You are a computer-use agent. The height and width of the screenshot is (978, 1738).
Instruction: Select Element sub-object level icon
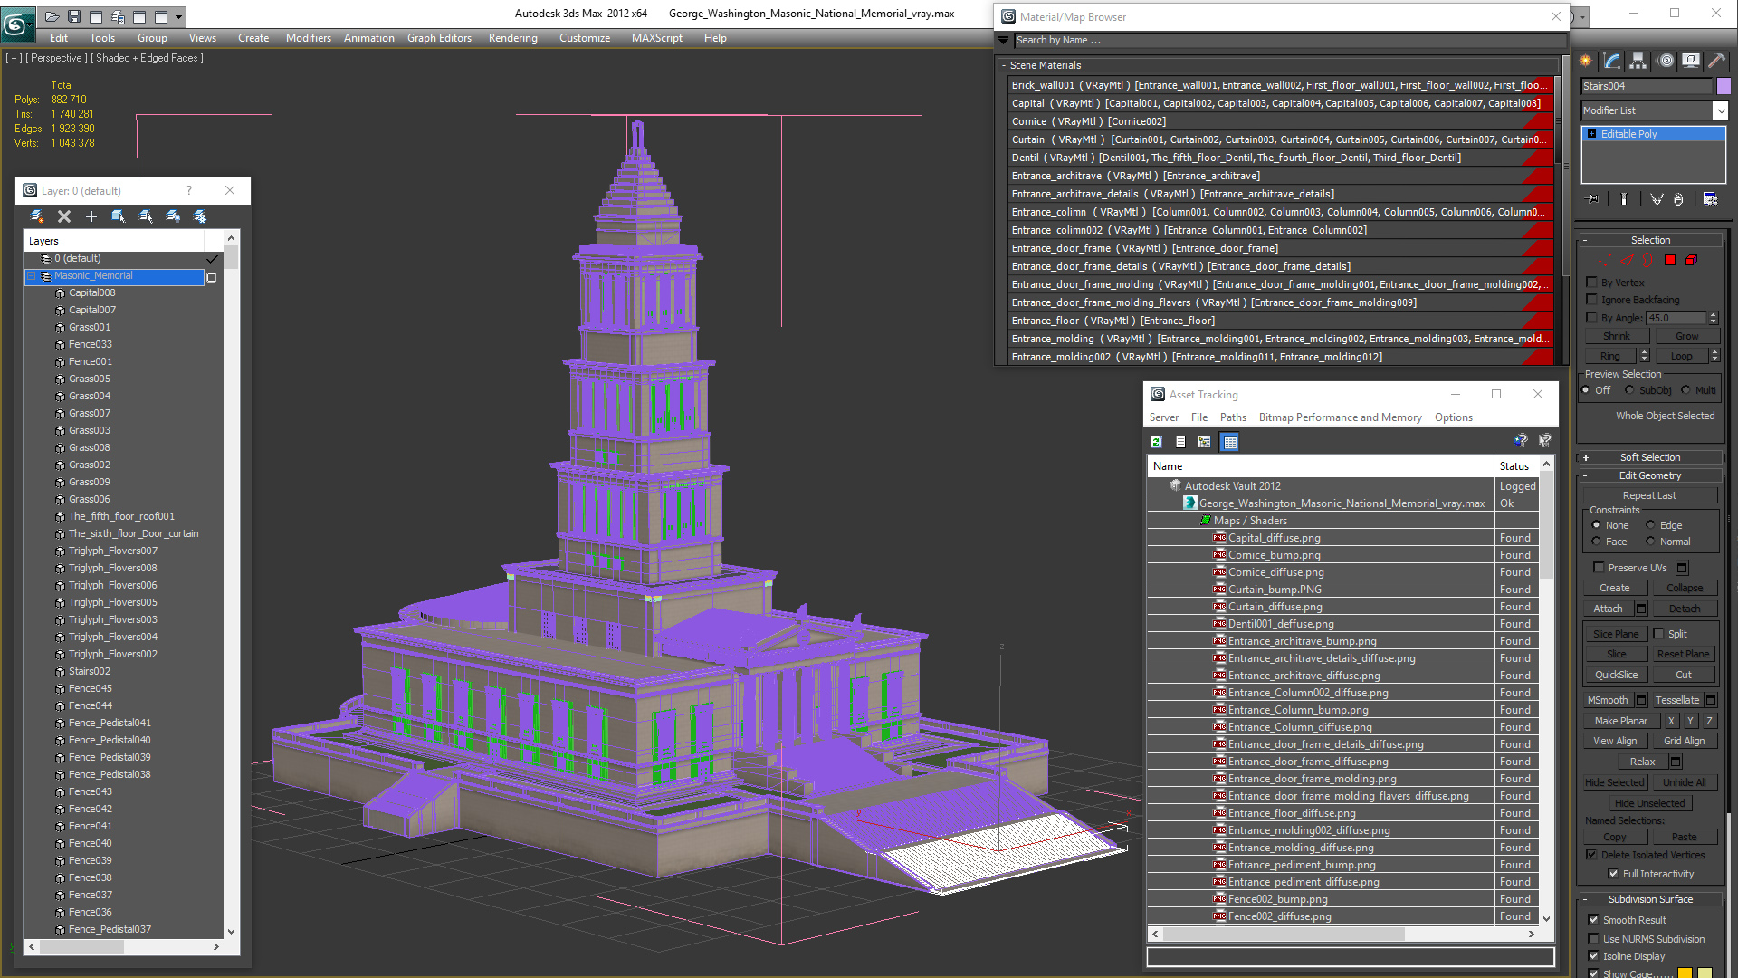(x=1691, y=261)
